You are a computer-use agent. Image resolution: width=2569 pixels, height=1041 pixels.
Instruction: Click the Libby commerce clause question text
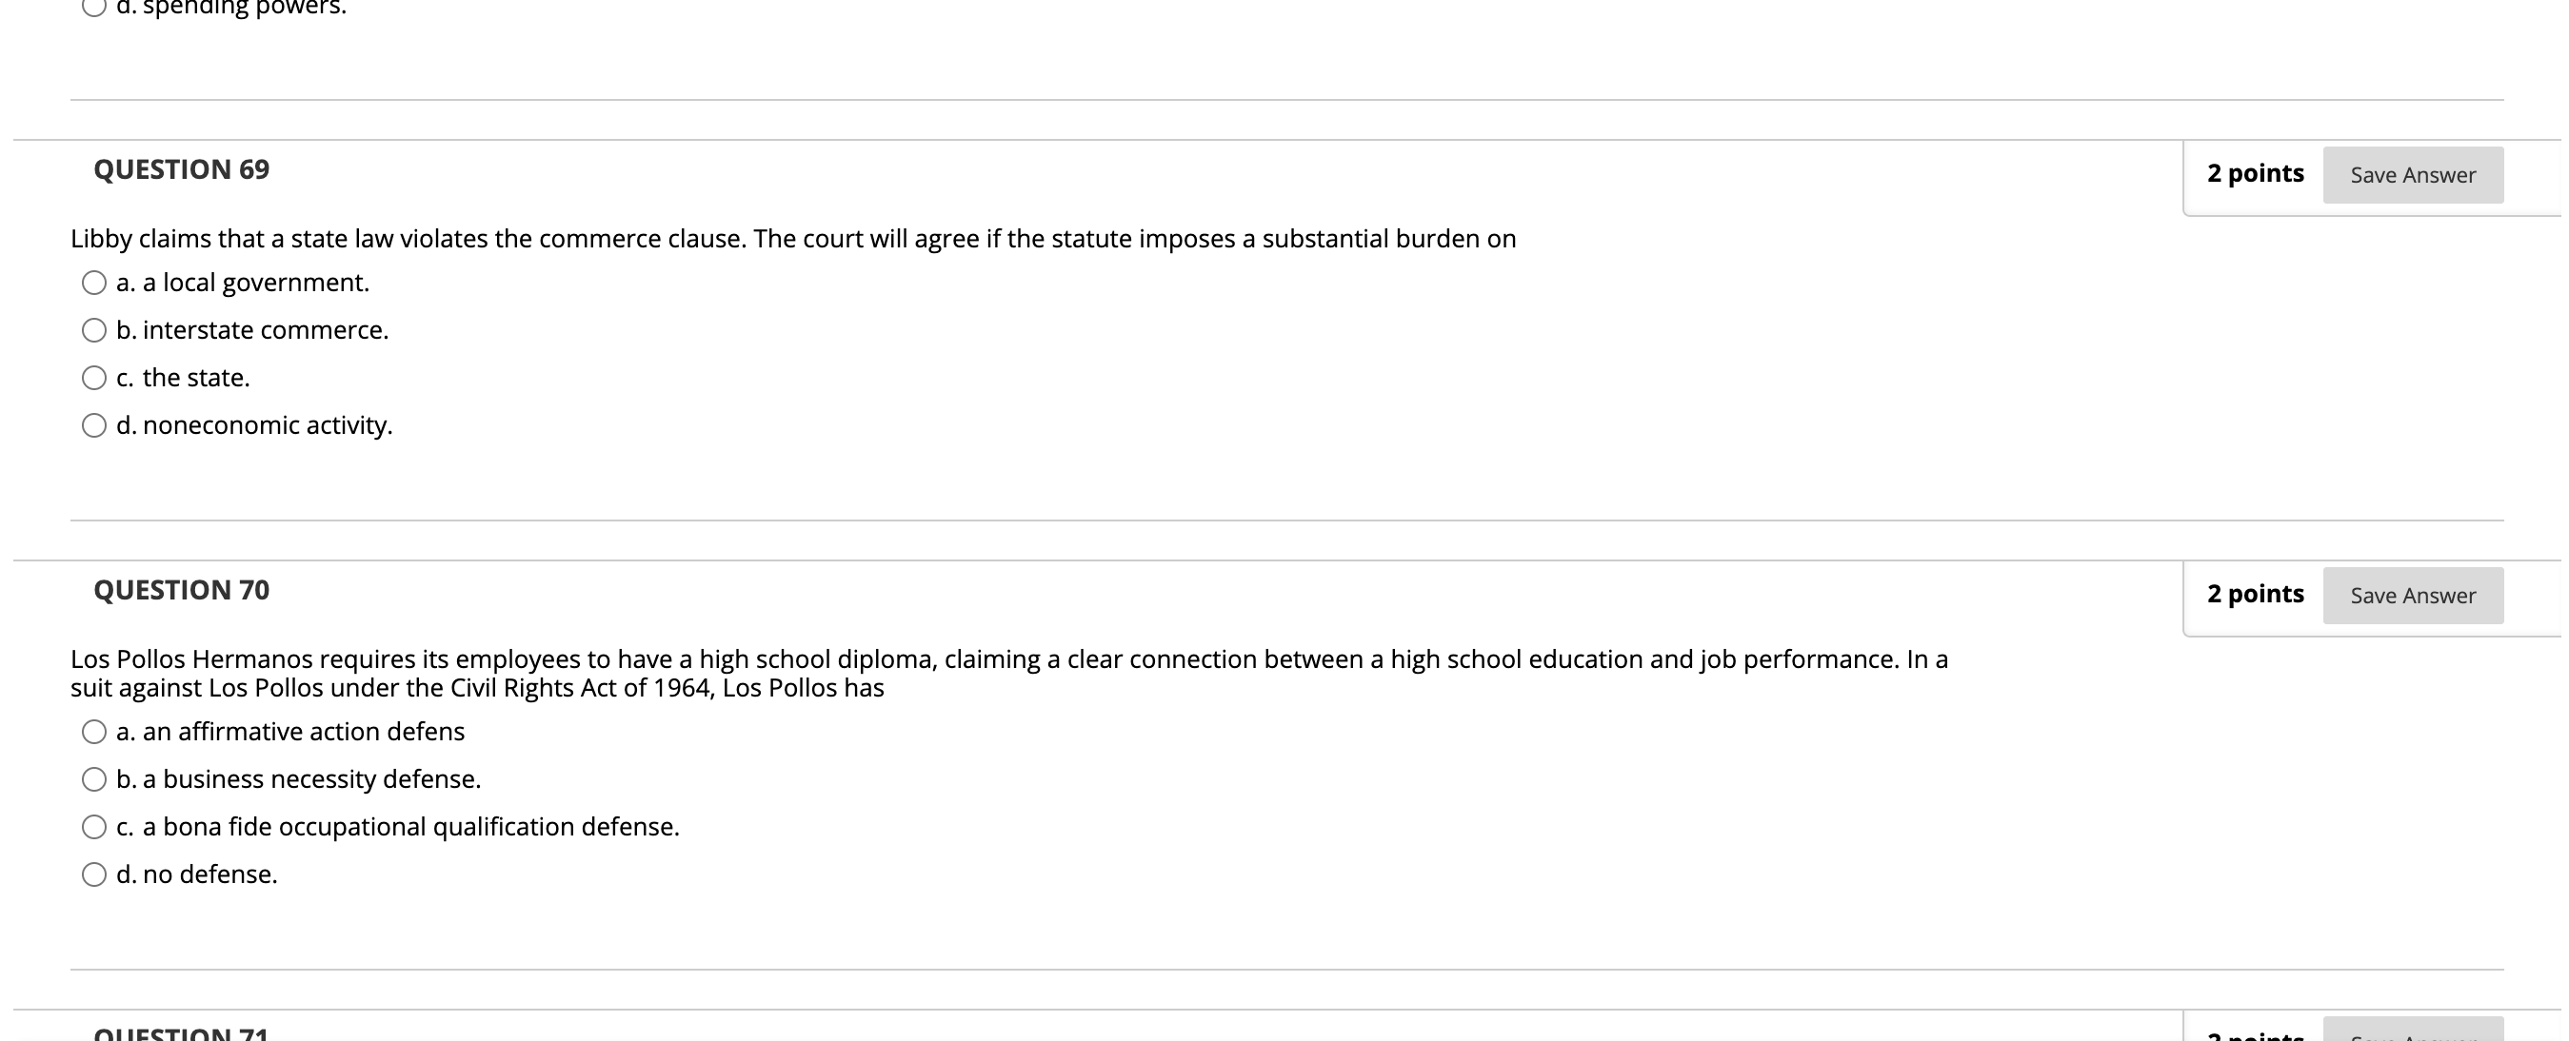click(x=793, y=238)
